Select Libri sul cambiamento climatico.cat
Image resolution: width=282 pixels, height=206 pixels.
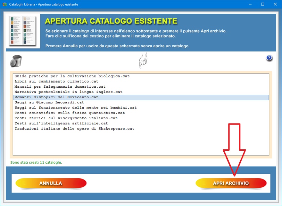(56, 81)
